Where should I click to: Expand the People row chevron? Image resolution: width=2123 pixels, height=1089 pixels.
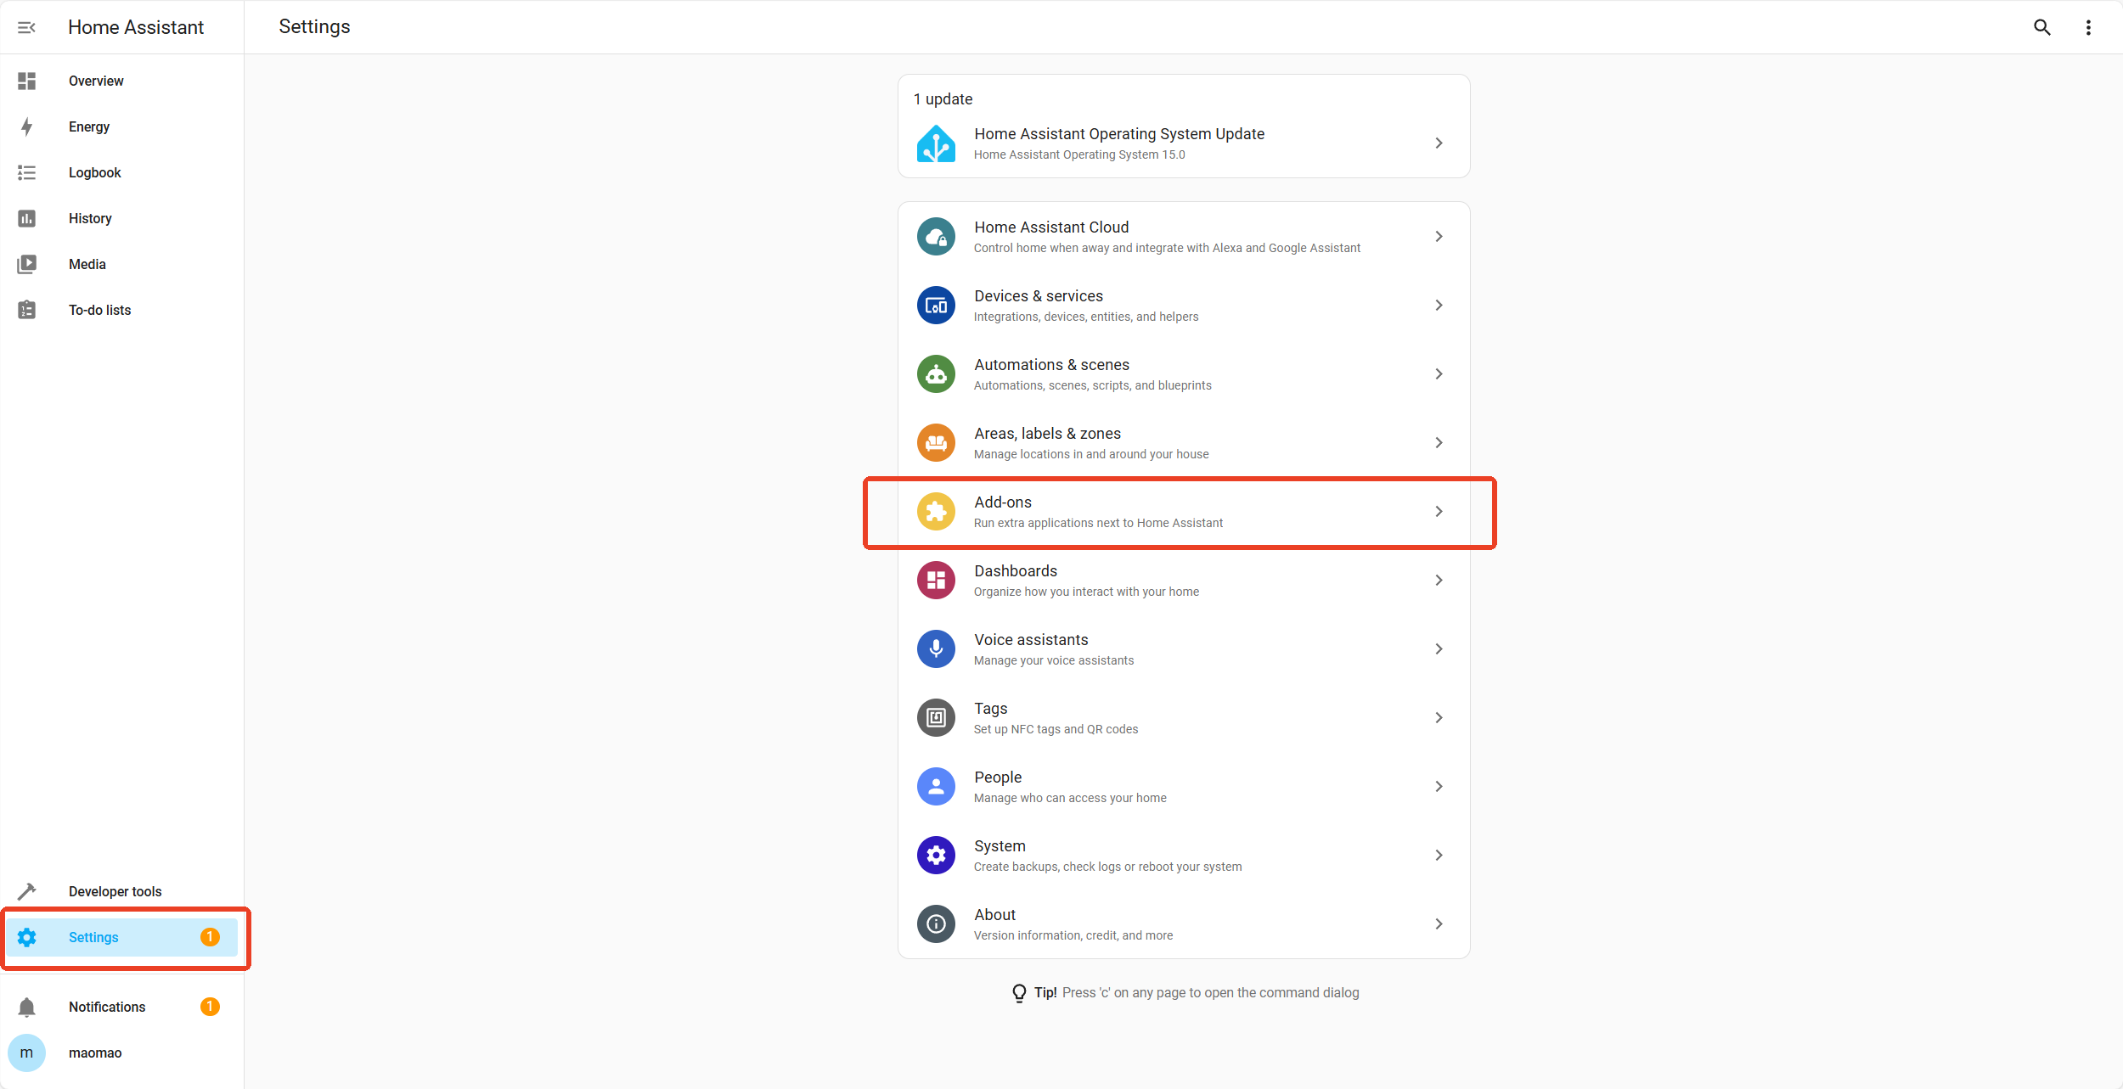pyautogui.click(x=1439, y=787)
